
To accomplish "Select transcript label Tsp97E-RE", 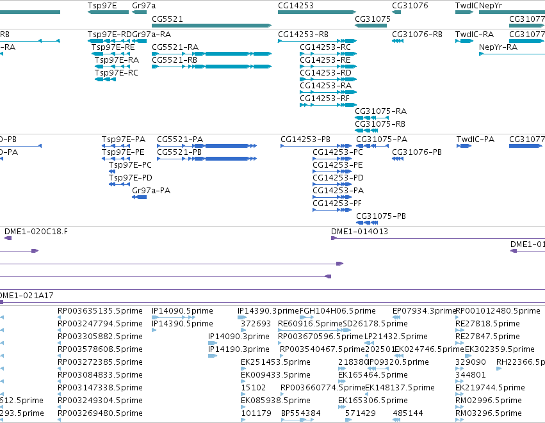I will [113, 47].
